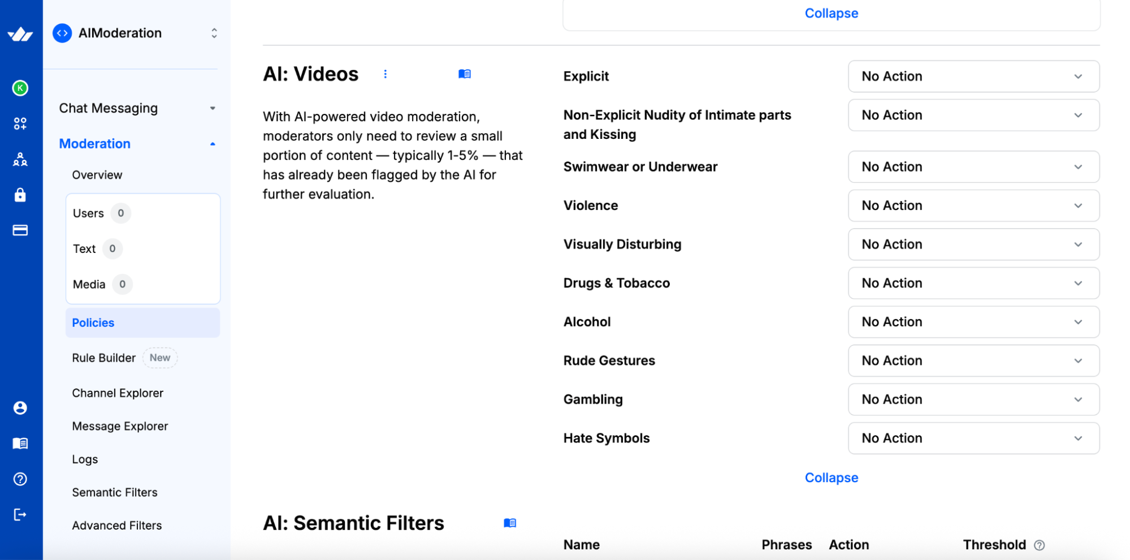1130x560 pixels.
Task: Open documentation for AI: Videos section
Action: [465, 74]
